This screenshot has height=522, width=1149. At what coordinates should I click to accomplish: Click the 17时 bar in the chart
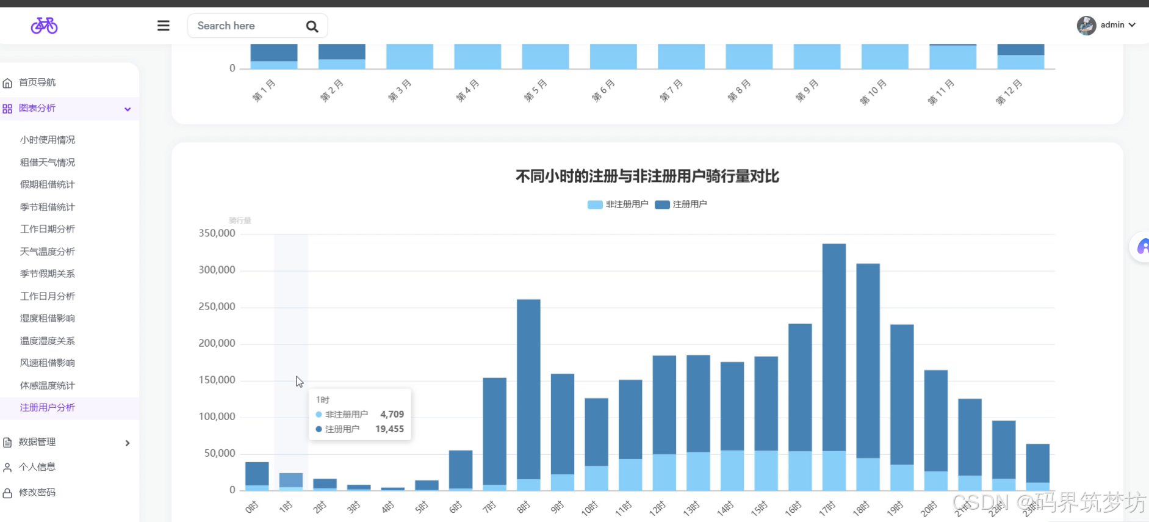(834, 367)
